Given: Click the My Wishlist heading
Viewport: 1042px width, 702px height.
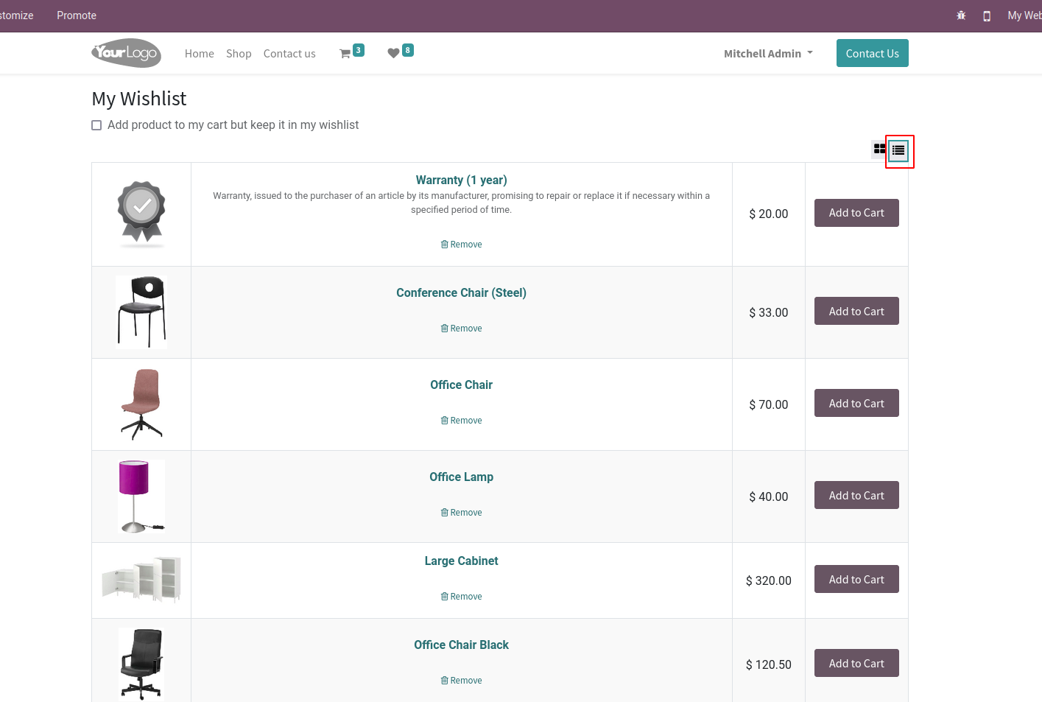Looking at the screenshot, I should 139,99.
